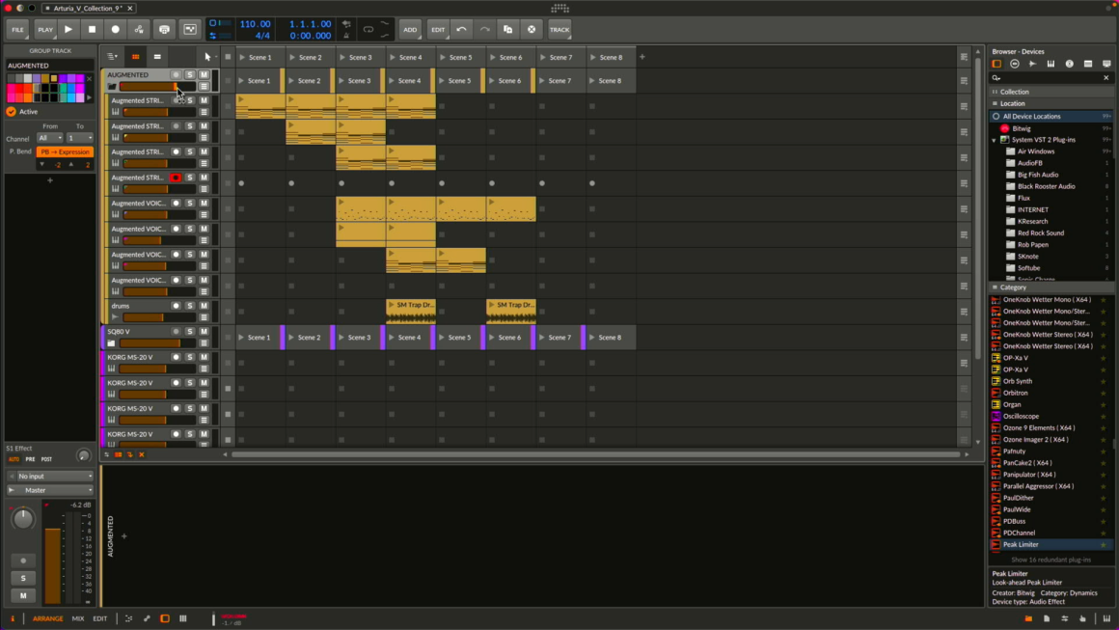The height and width of the screenshot is (630, 1119).
Task: Select the pointer tool in arranger header
Action: pyautogui.click(x=207, y=57)
